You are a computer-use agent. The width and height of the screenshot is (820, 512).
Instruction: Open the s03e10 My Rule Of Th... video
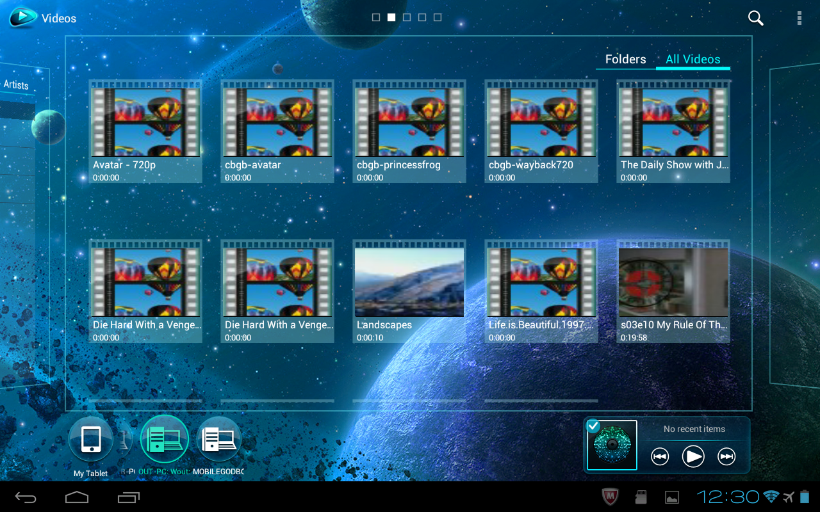673,291
